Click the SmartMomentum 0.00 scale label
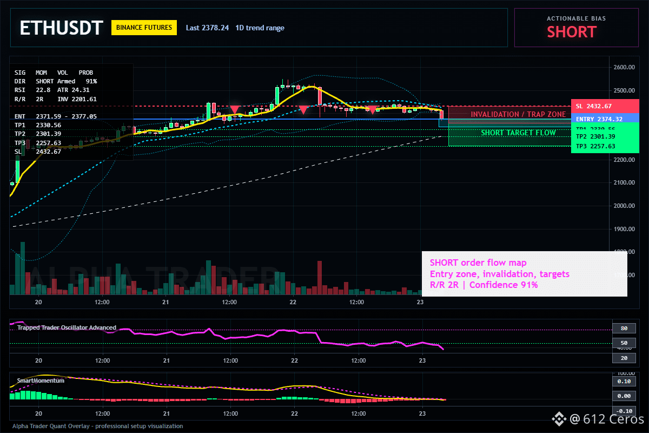This screenshot has width=649, height=433. point(624,396)
